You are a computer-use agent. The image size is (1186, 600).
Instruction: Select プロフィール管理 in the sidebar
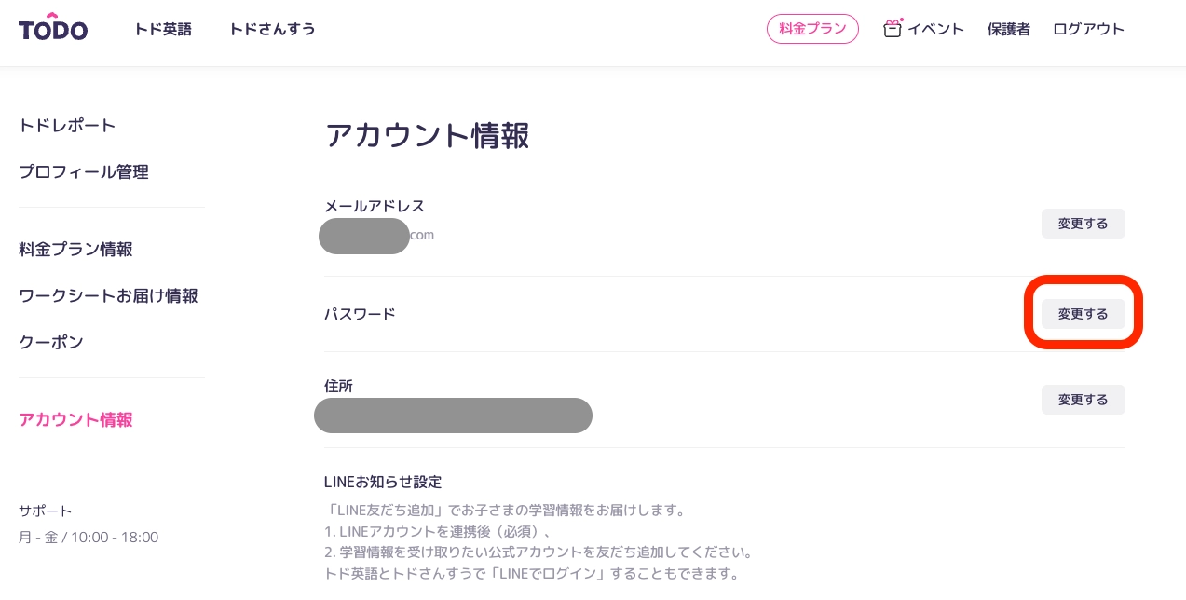(84, 171)
